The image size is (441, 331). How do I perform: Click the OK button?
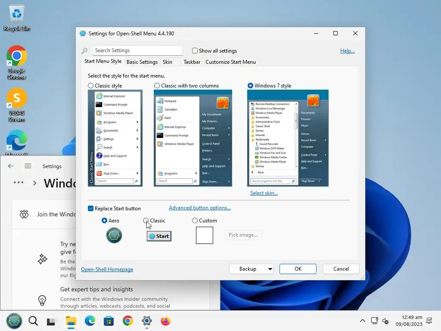(x=298, y=269)
